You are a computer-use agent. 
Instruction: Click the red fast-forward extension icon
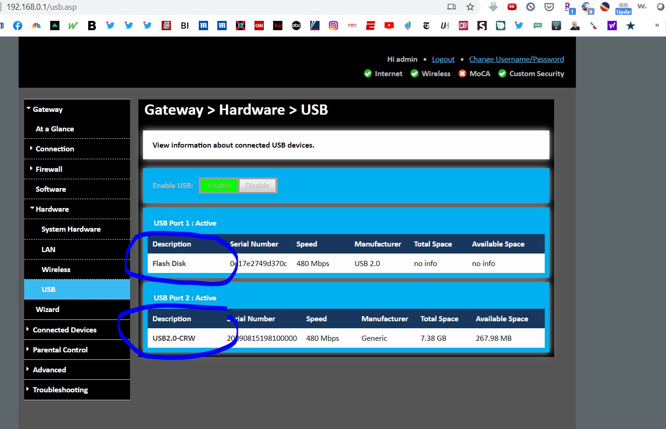[x=512, y=7]
